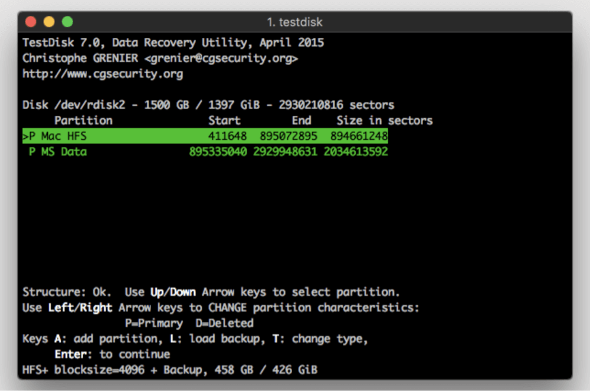This screenshot has width=590, height=391.
Task: Click the 'Enter: to continue' prompt
Action: coord(112,354)
